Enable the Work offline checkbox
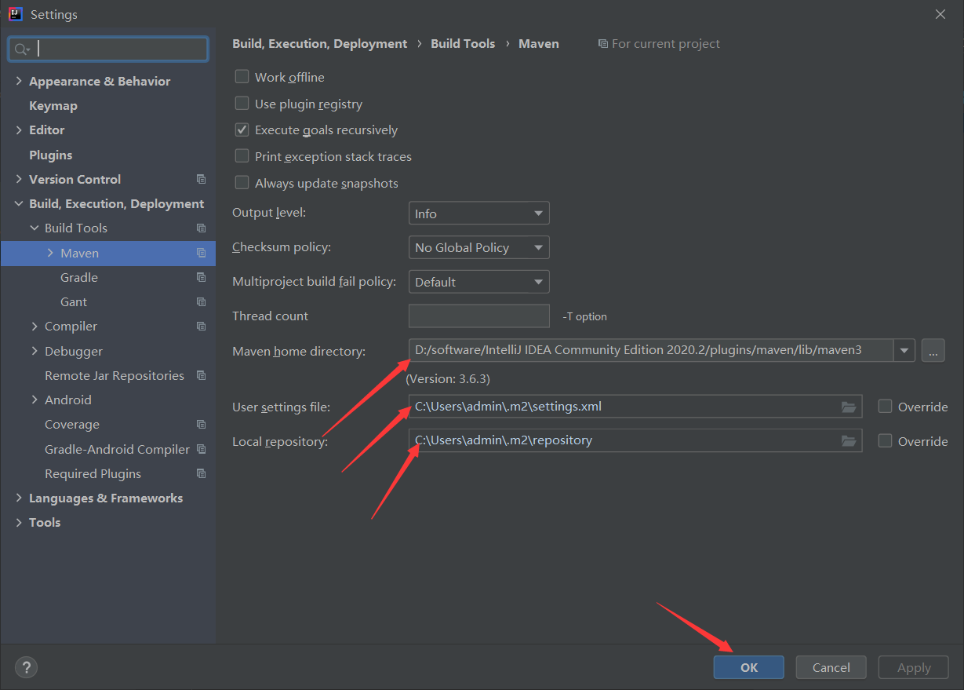 click(242, 77)
